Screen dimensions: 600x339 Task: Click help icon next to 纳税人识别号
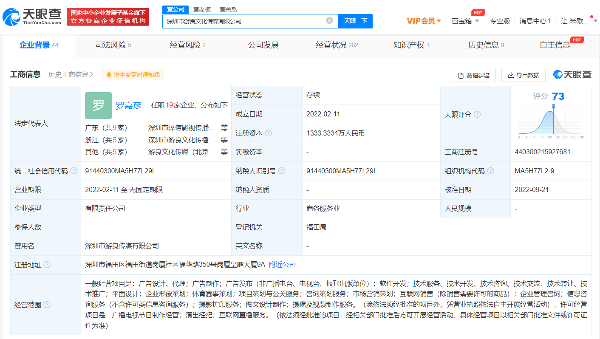(x=281, y=171)
